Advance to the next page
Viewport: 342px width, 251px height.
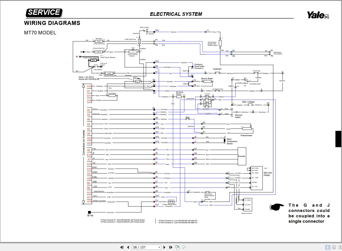164,247
